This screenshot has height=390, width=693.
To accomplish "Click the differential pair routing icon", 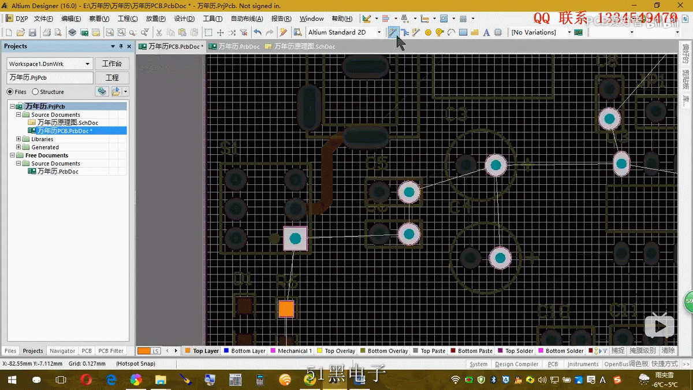I will point(416,32).
